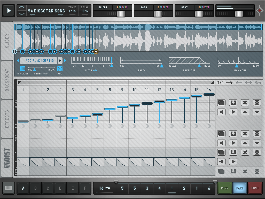Viewport: 265px width, 199px height.
Task: Select previous sample with left arrow
Action: click(x=18, y=61)
